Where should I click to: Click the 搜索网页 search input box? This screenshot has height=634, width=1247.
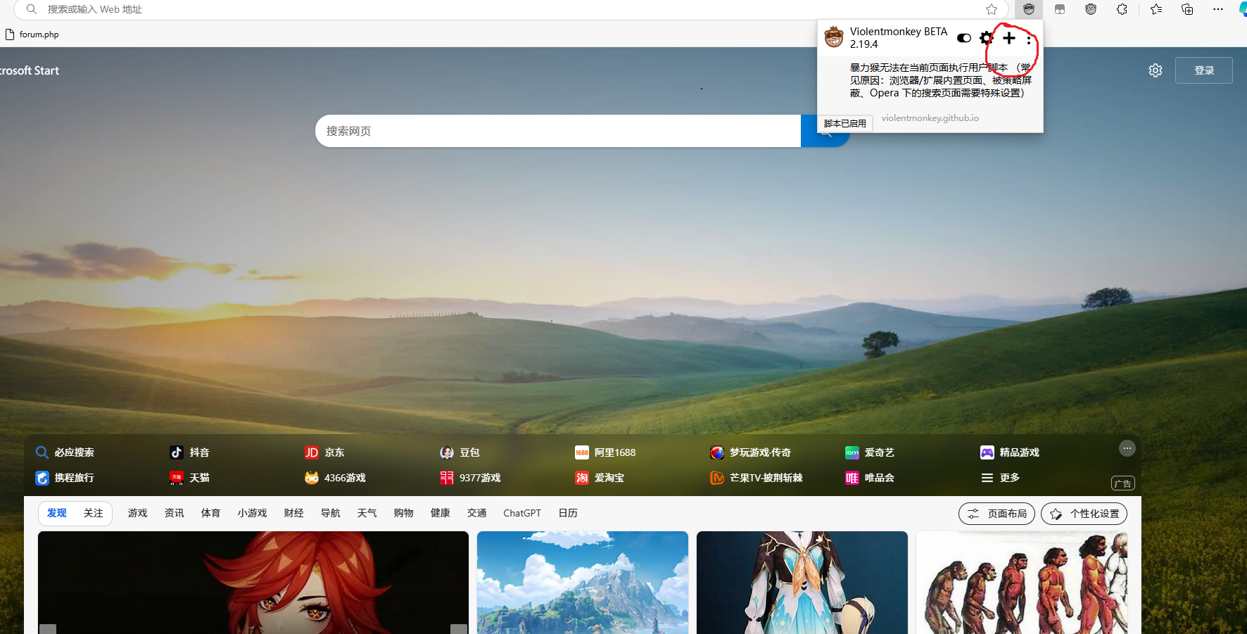point(557,131)
